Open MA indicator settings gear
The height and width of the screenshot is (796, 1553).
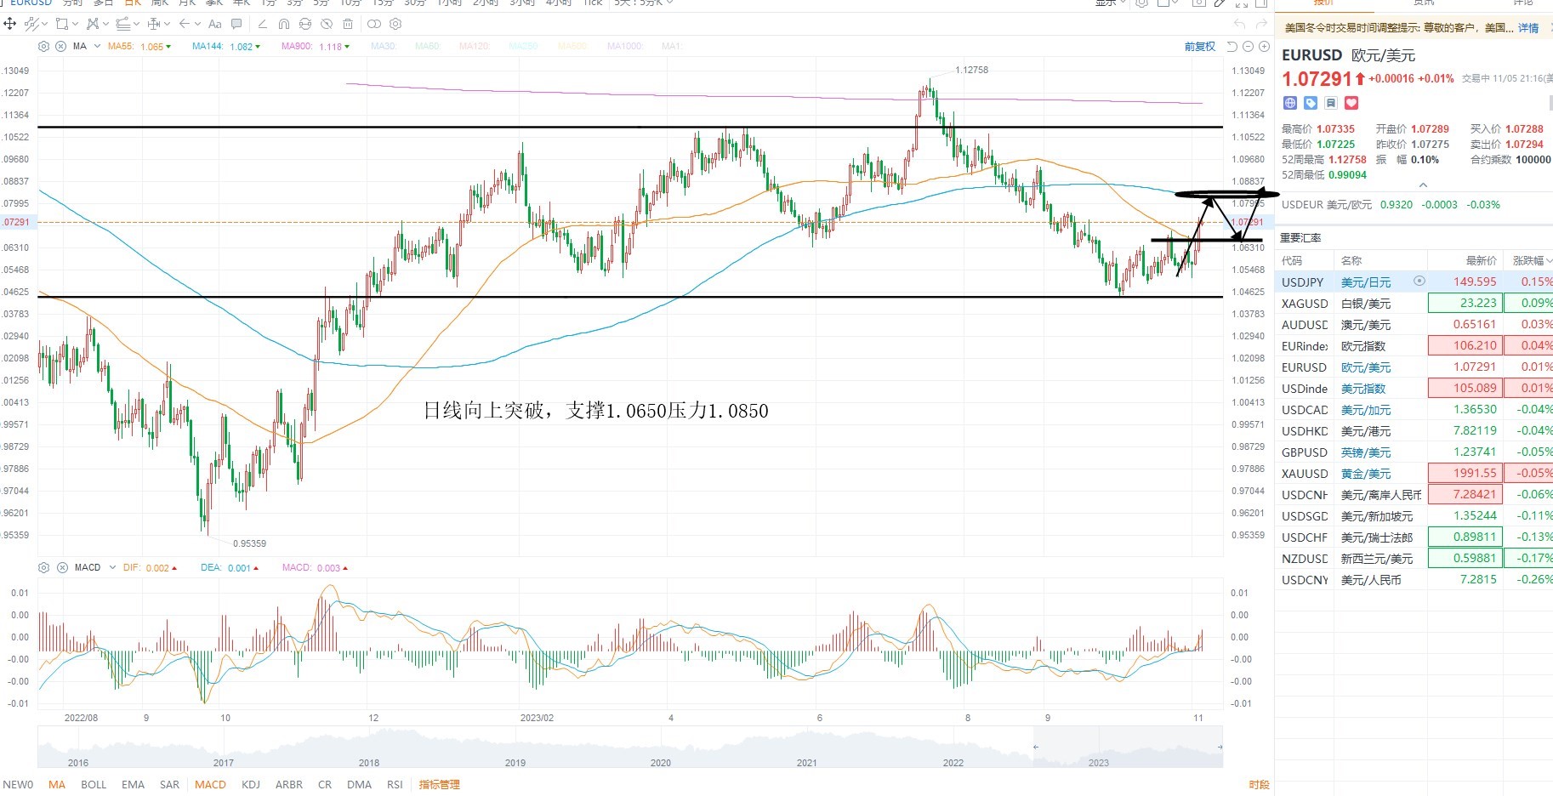click(x=43, y=47)
